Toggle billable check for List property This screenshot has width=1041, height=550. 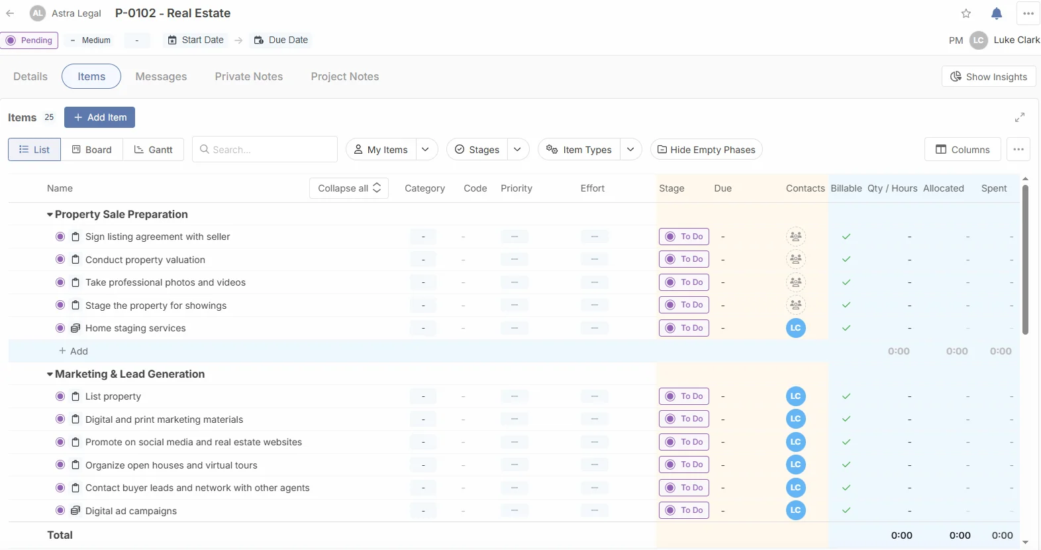click(x=846, y=396)
